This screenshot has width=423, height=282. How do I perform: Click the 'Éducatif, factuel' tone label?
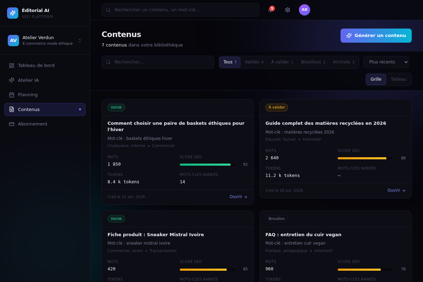click(x=281, y=140)
